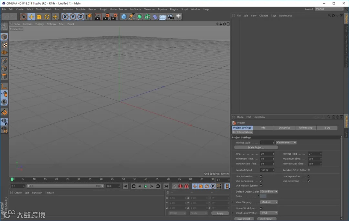349x221 pixels.
Task: Add a Floor environment object
Action: pyautogui.click(x=163, y=17)
